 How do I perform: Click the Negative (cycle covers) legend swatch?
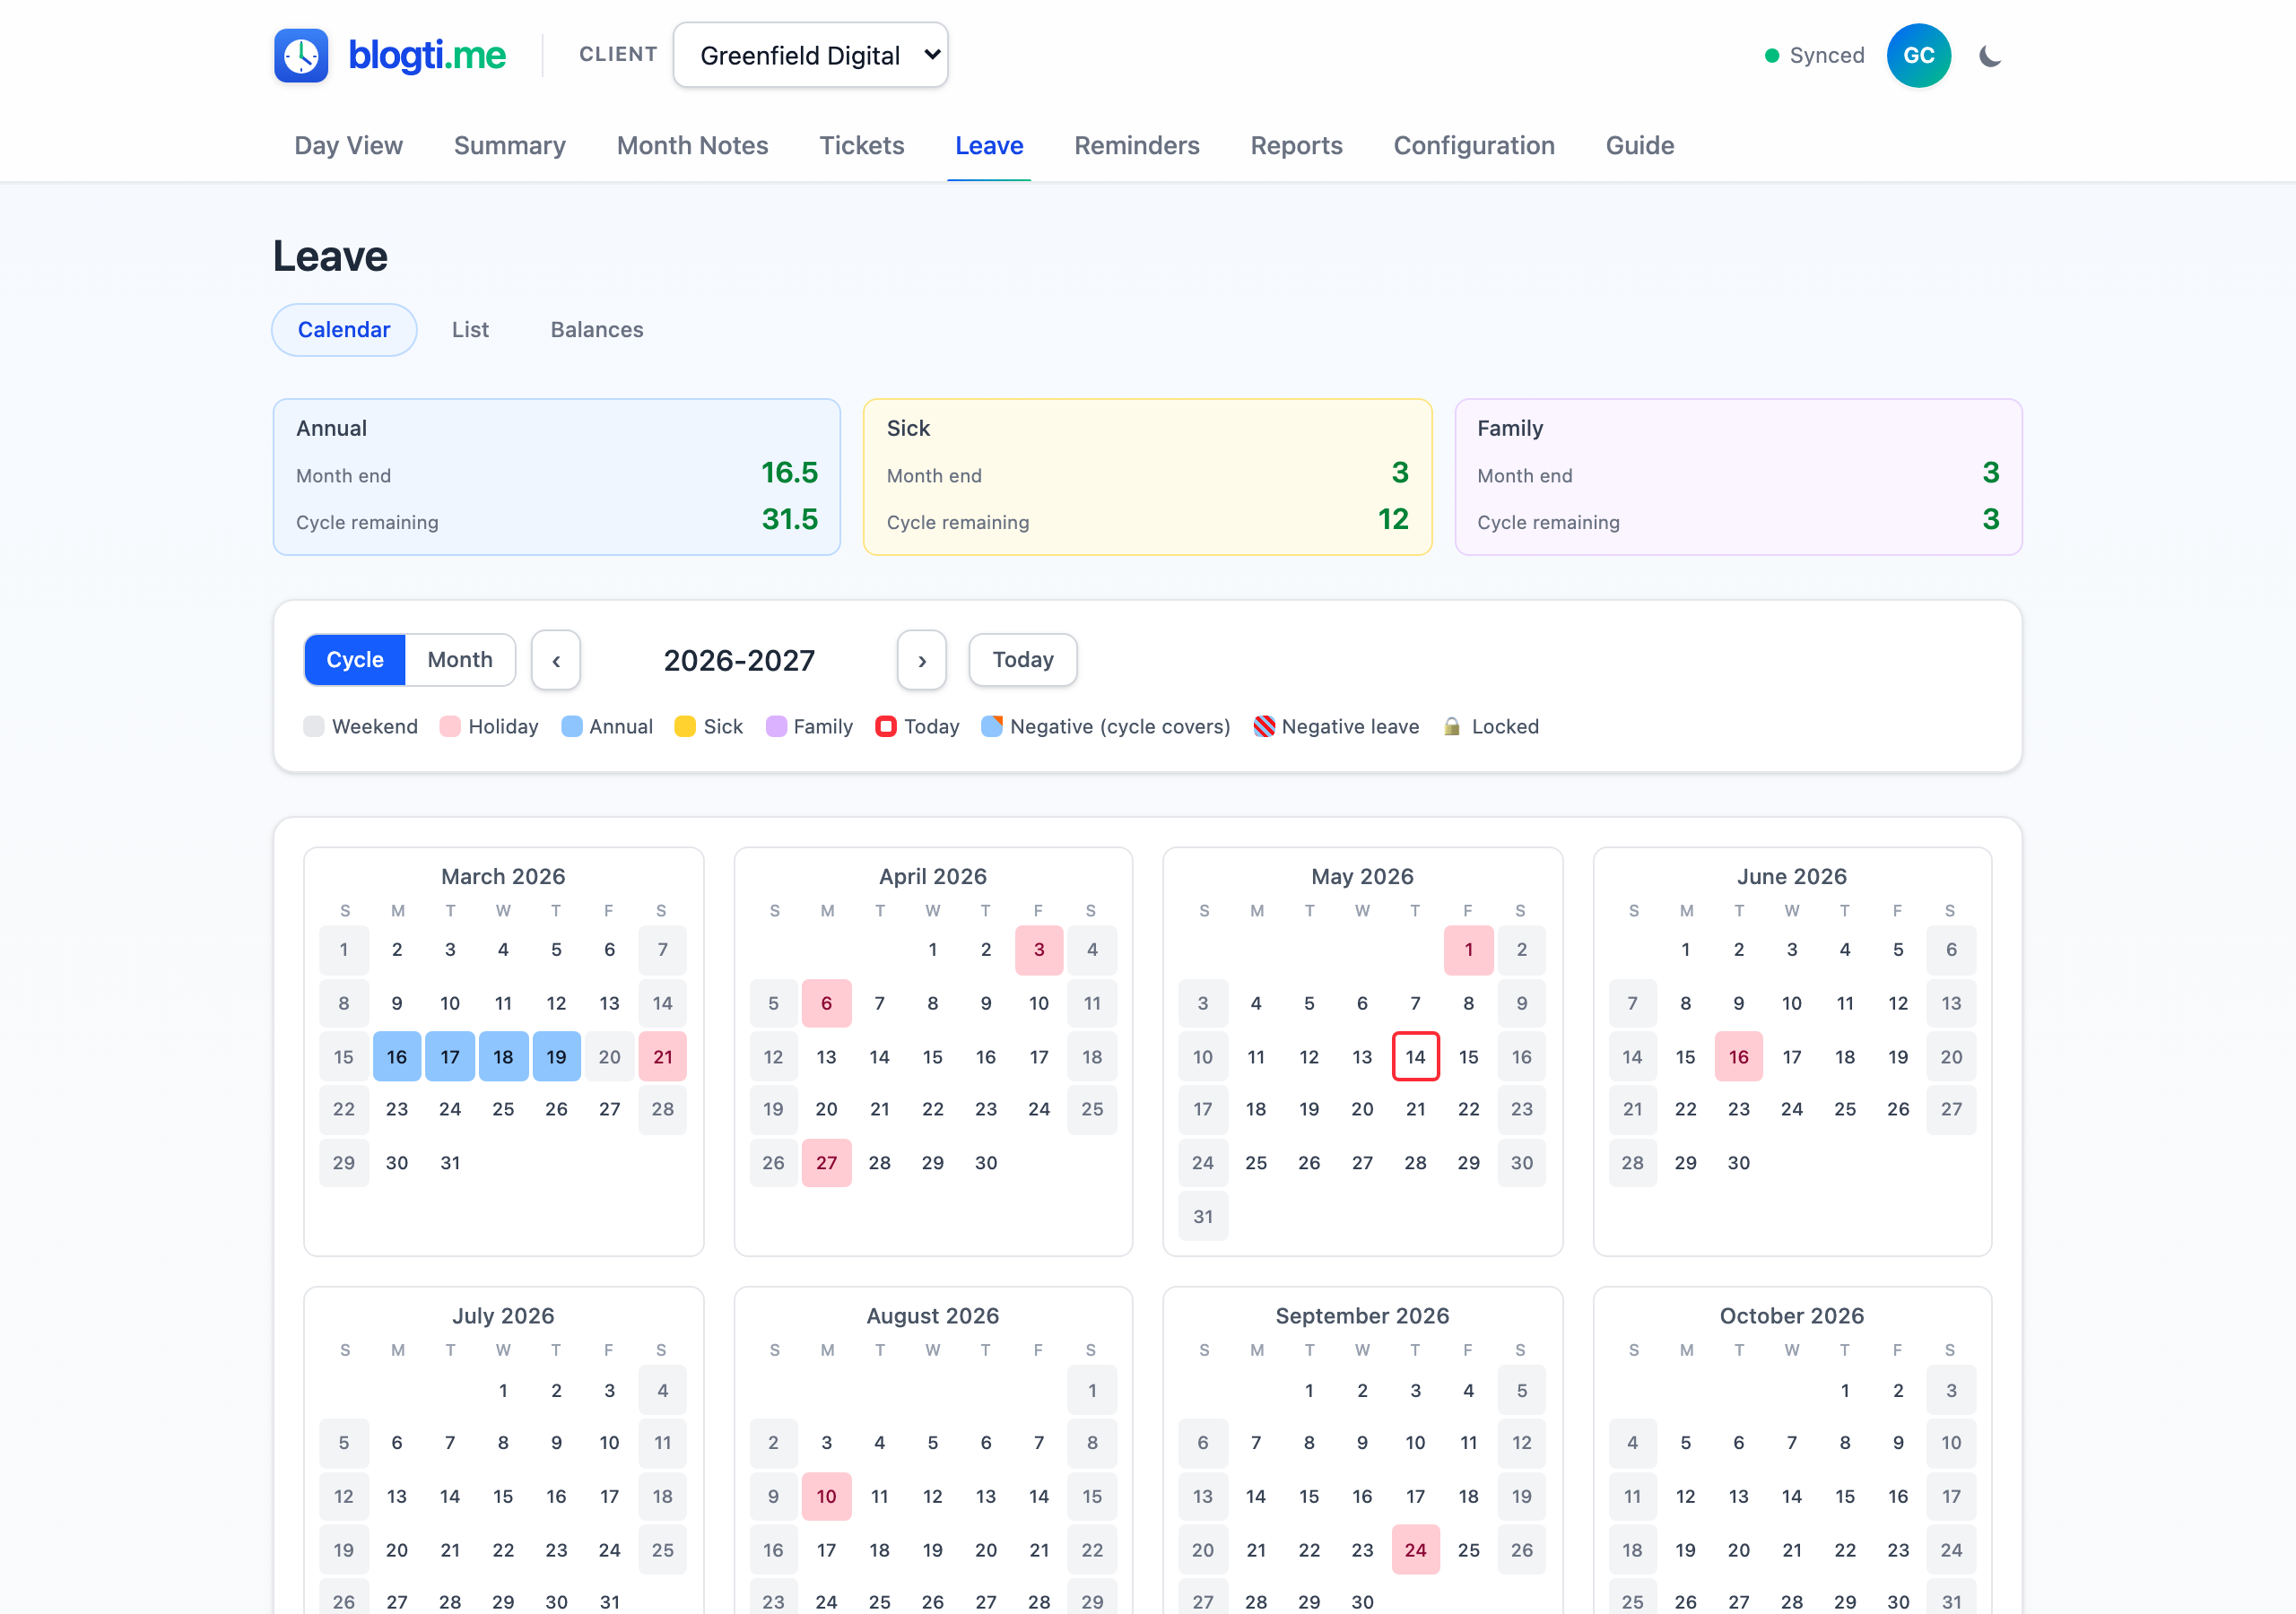tap(992, 727)
